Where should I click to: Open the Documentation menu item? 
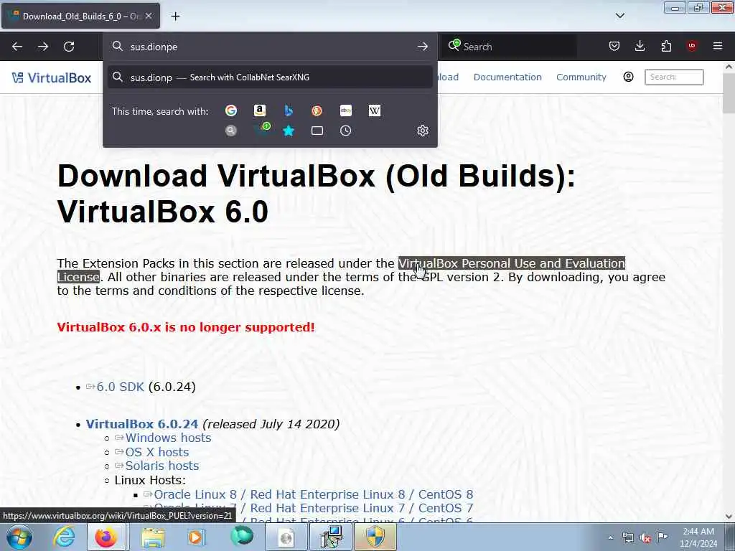[507, 77]
